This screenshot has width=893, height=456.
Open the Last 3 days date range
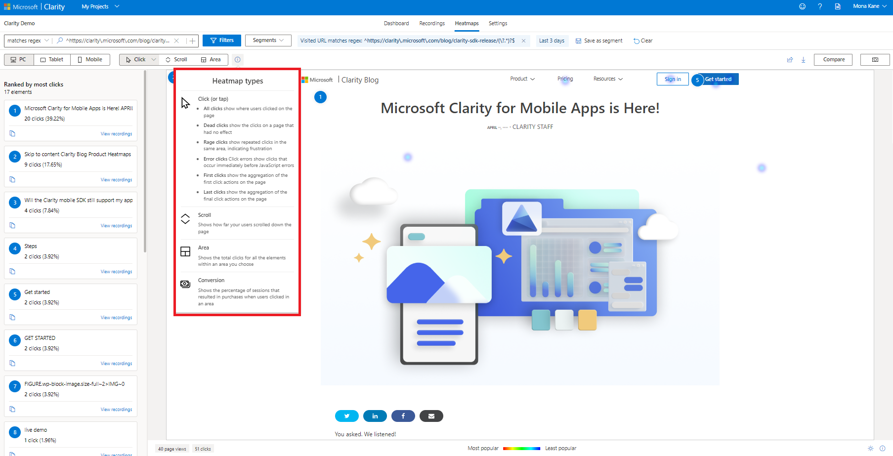552,41
